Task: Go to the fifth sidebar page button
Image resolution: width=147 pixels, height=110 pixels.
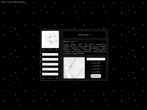Action: [50, 74]
